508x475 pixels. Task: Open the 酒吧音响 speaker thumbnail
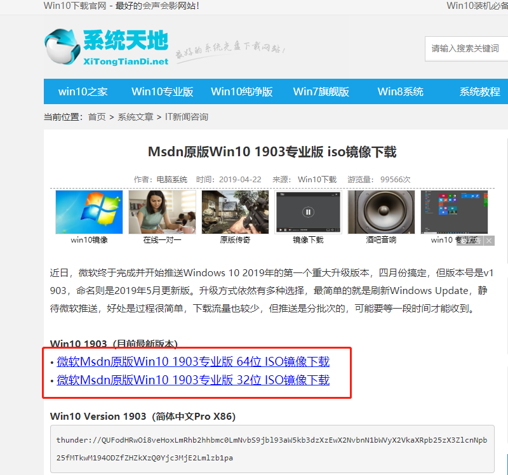(x=382, y=212)
